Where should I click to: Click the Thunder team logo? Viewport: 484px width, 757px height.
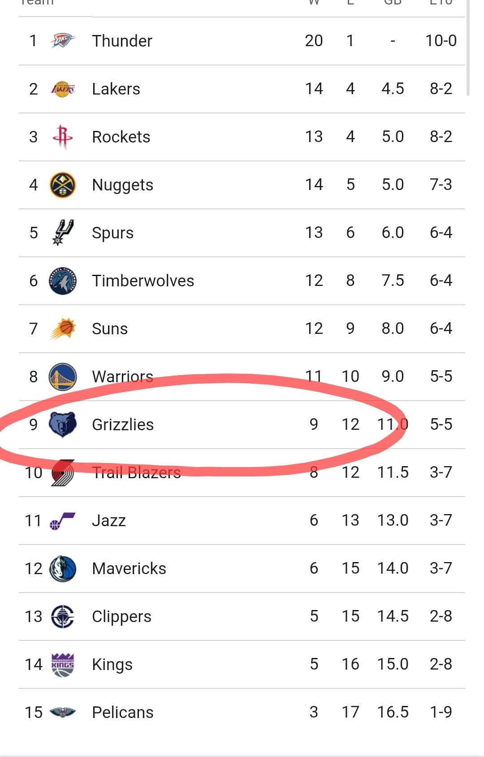pyautogui.click(x=63, y=41)
